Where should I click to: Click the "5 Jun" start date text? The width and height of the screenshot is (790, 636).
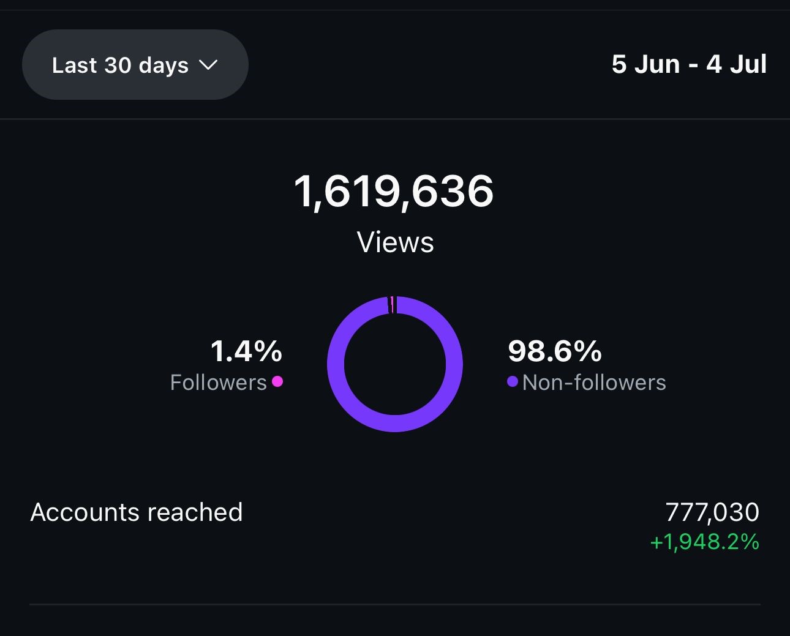(645, 64)
